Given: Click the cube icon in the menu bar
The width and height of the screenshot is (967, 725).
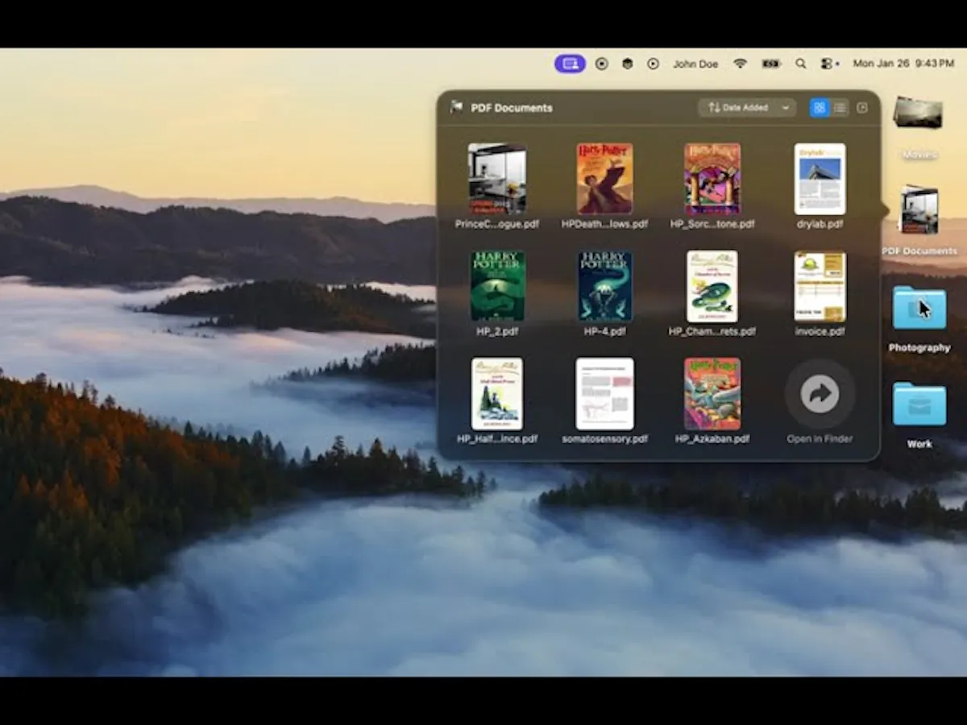Looking at the screenshot, I should pyautogui.click(x=627, y=64).
